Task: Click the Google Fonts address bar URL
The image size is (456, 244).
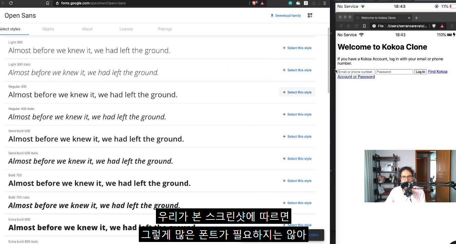Action: [x=93, y=3]
